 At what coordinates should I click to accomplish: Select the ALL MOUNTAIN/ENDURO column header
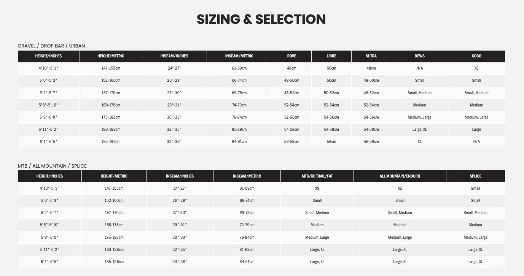click(400, 176)
